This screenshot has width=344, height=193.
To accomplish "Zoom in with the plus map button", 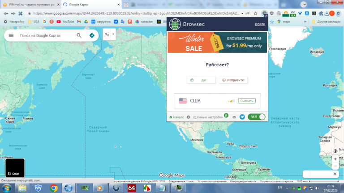I will [x=335, y=159].
